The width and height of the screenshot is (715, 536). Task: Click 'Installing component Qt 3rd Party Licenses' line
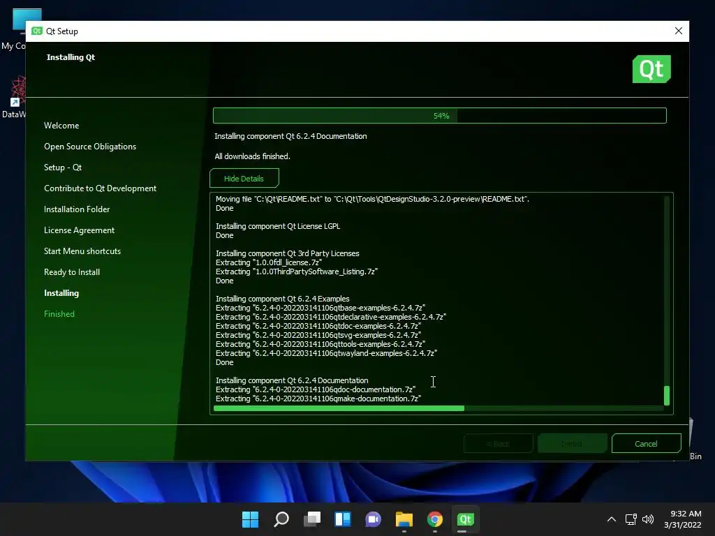point(287,253)
